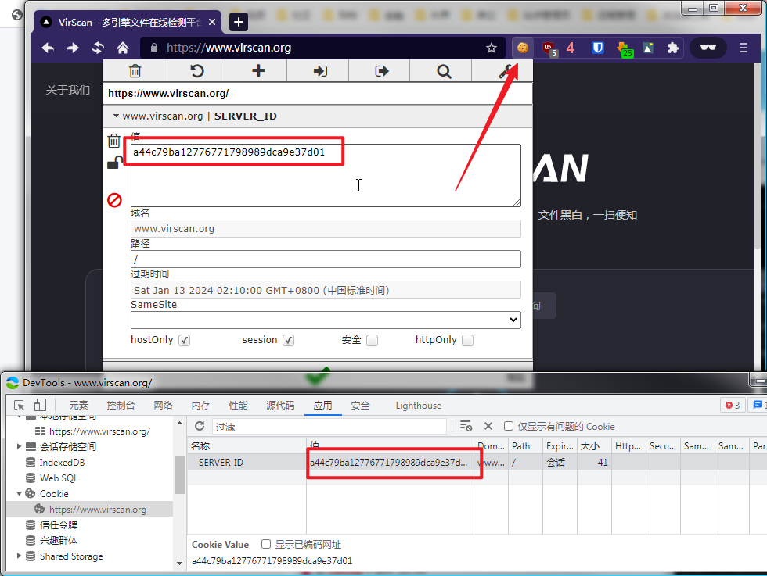Expand the Shared Storage tree node
The width and height of the screenshot is (767, 576).
pos(19,556)
